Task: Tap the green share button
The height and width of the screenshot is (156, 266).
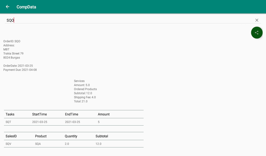Action: pyautogui.click(x=257, y=32)
